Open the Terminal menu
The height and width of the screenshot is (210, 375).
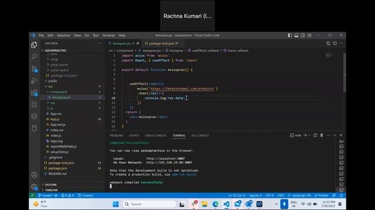pos(108,35)
